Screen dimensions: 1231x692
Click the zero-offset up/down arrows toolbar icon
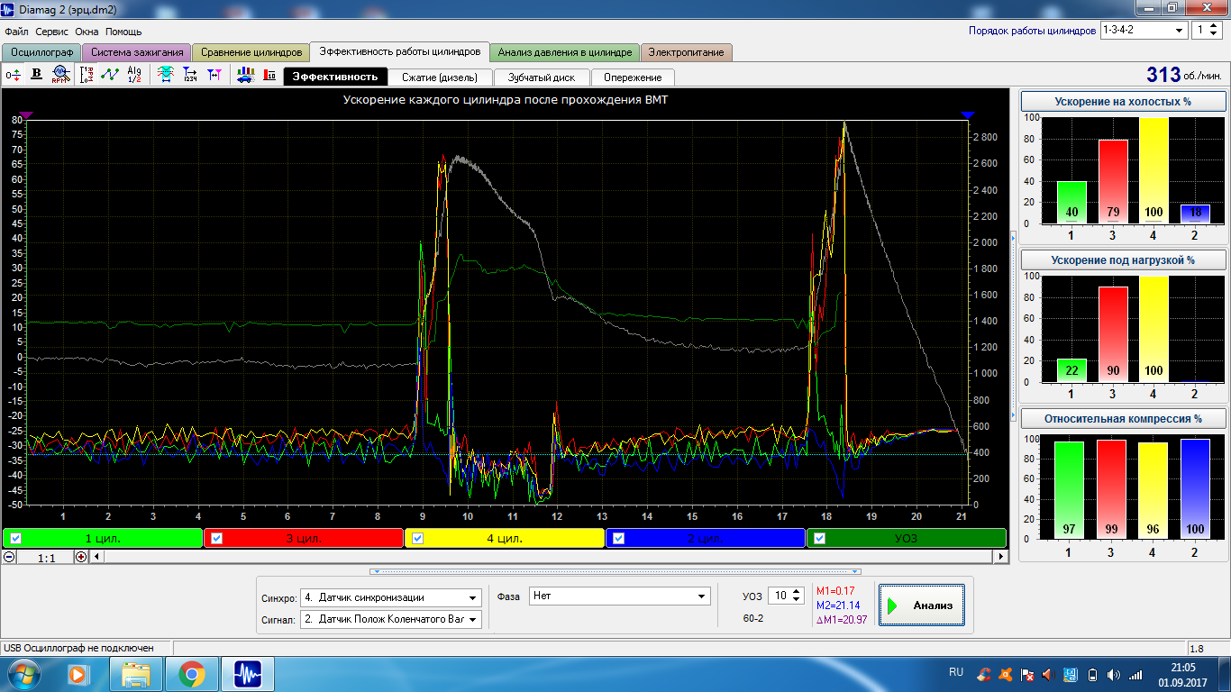pos(14,75)
